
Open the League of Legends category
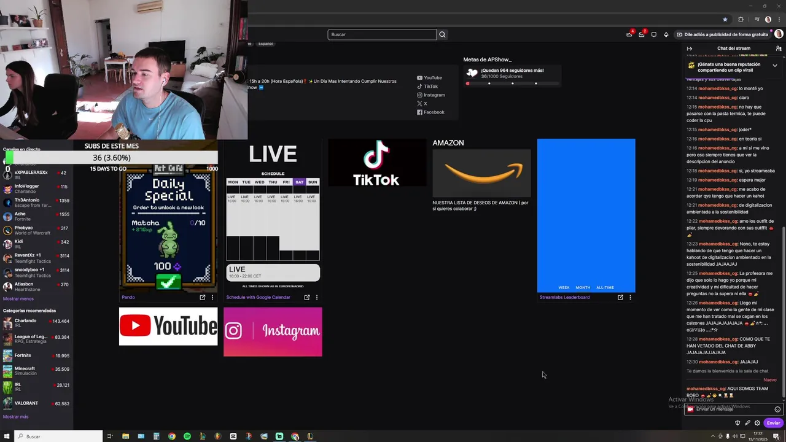click(x=36, y=339)
